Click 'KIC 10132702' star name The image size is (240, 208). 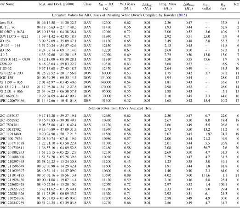10,129
